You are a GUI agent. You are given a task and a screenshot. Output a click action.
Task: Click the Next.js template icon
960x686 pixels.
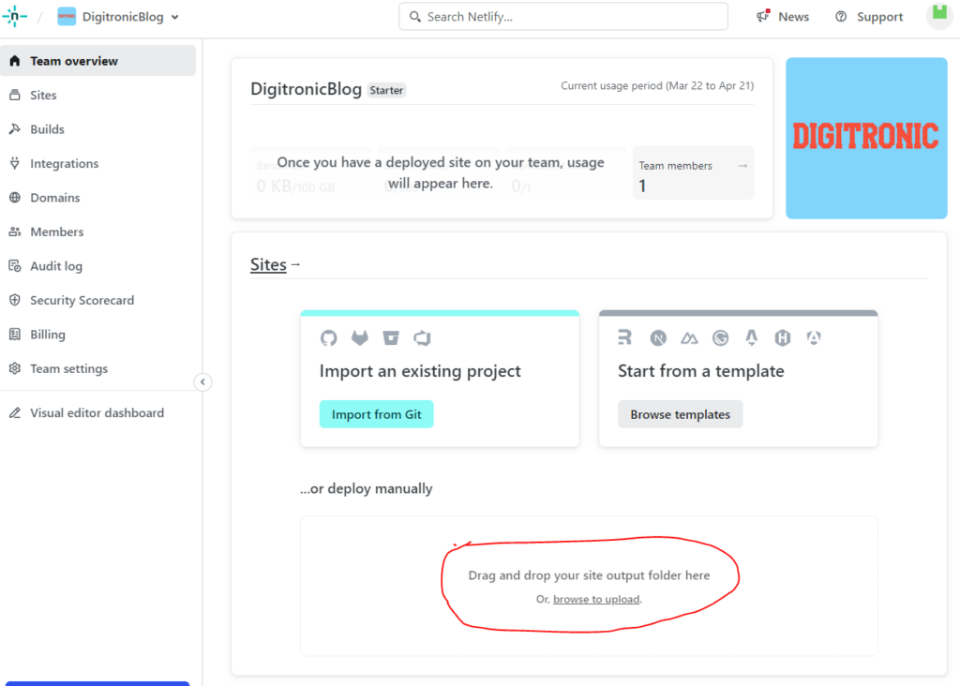(658, 337)
